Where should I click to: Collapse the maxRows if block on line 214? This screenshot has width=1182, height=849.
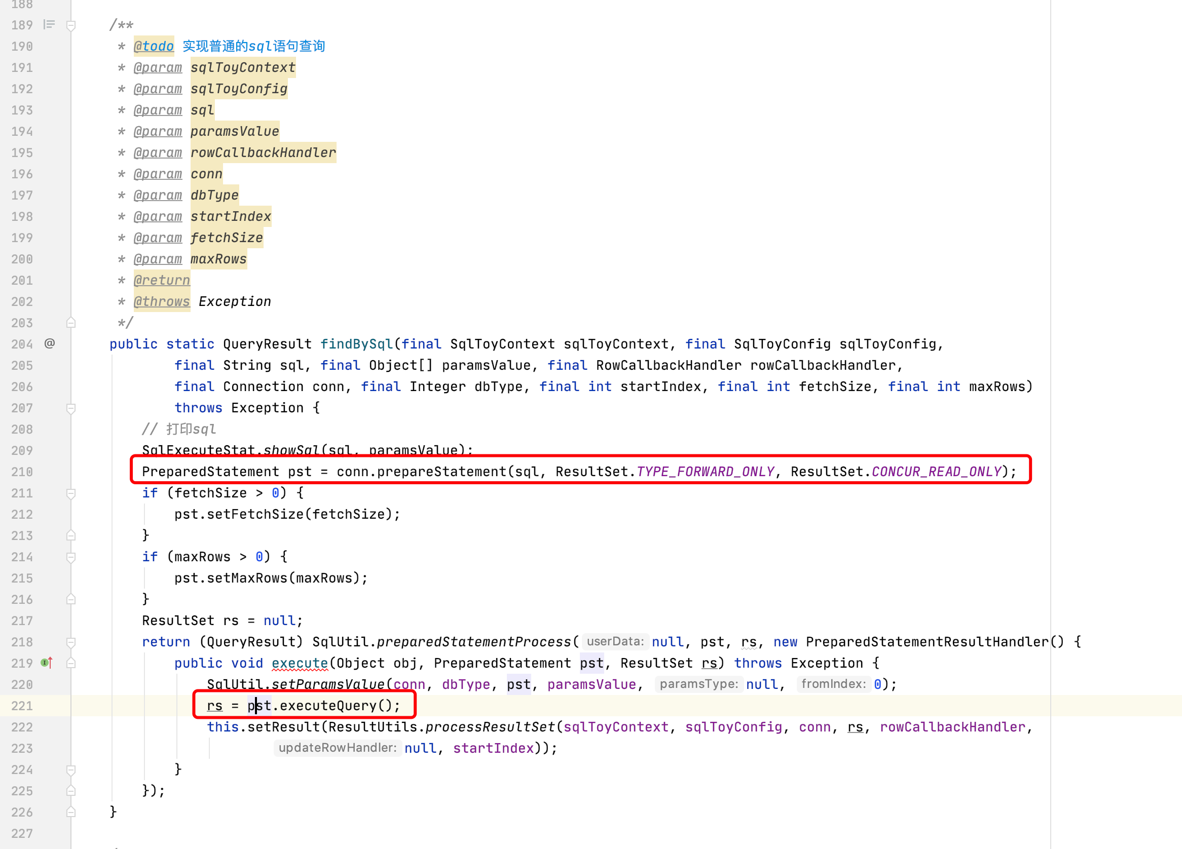click(x=71, y=557)
